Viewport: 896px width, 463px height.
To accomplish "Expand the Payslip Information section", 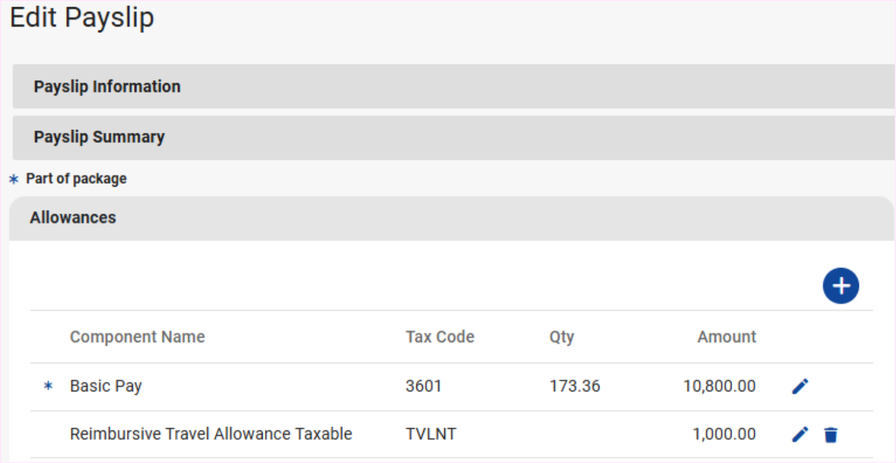I will [x=107, y=87].
